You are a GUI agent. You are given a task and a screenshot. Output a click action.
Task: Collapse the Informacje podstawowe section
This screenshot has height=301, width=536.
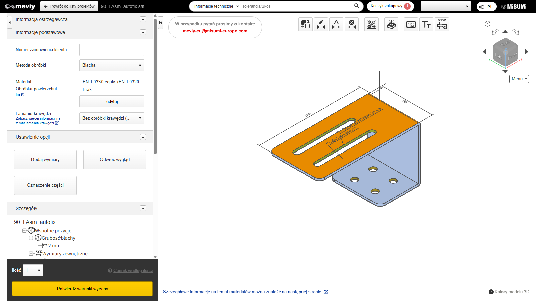pos(143,32)
